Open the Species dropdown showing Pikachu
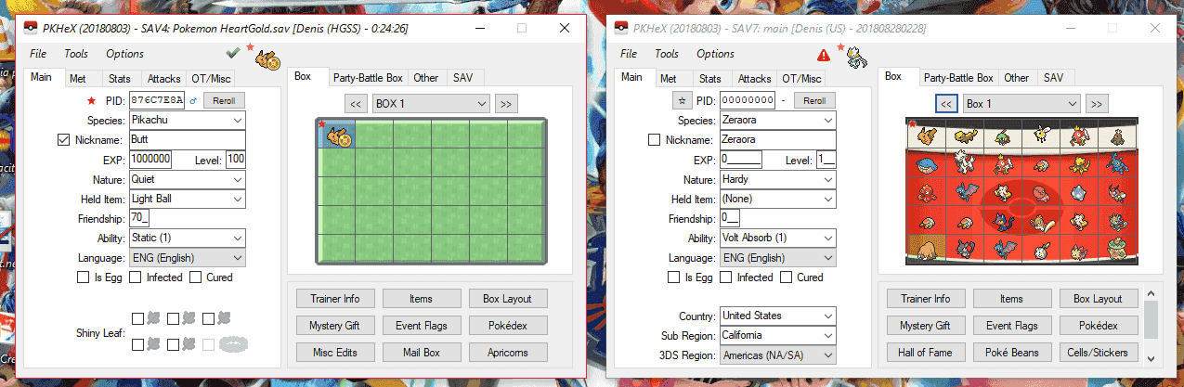 (x=187, y=121)
